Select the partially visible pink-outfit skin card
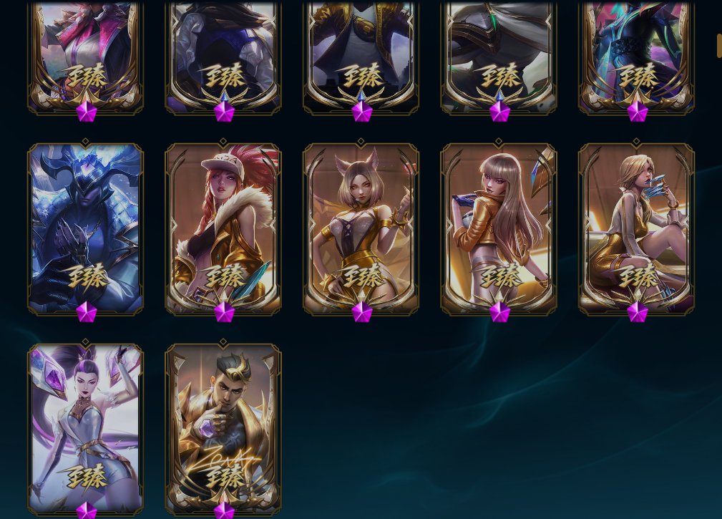Screen dimensions: 722x519 click(86, 57)
